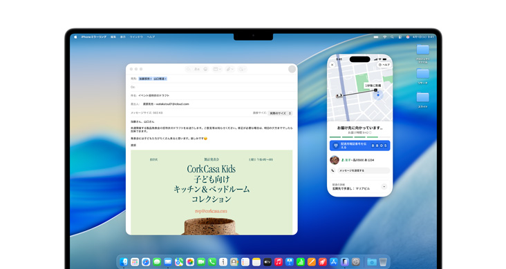Open Numbers from the Dock

[301, 262]
